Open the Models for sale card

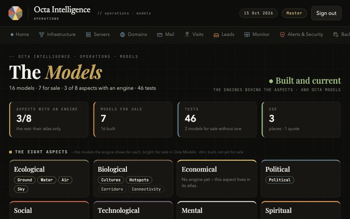click(x=133, y=119)
